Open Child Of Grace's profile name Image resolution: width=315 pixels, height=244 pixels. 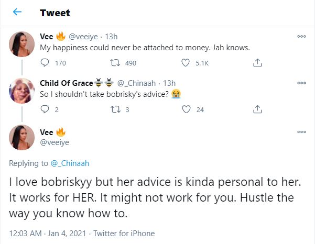click(x=66, y=83)
